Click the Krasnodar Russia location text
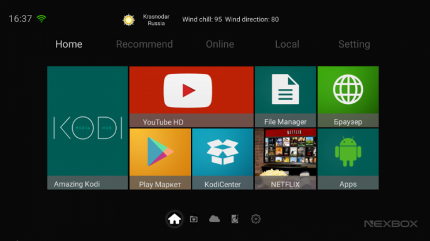430x241 pixels. 156,20
